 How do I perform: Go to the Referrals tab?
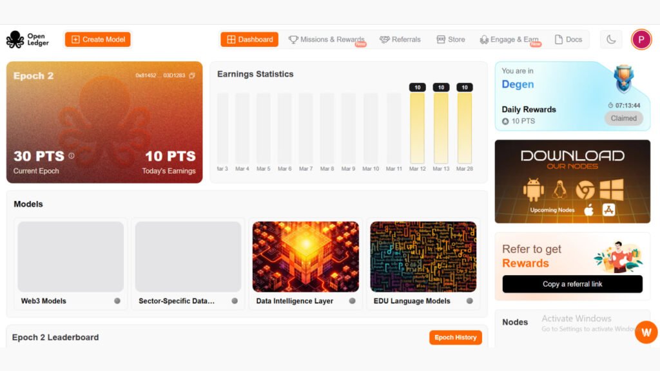(x=400, y=39)
